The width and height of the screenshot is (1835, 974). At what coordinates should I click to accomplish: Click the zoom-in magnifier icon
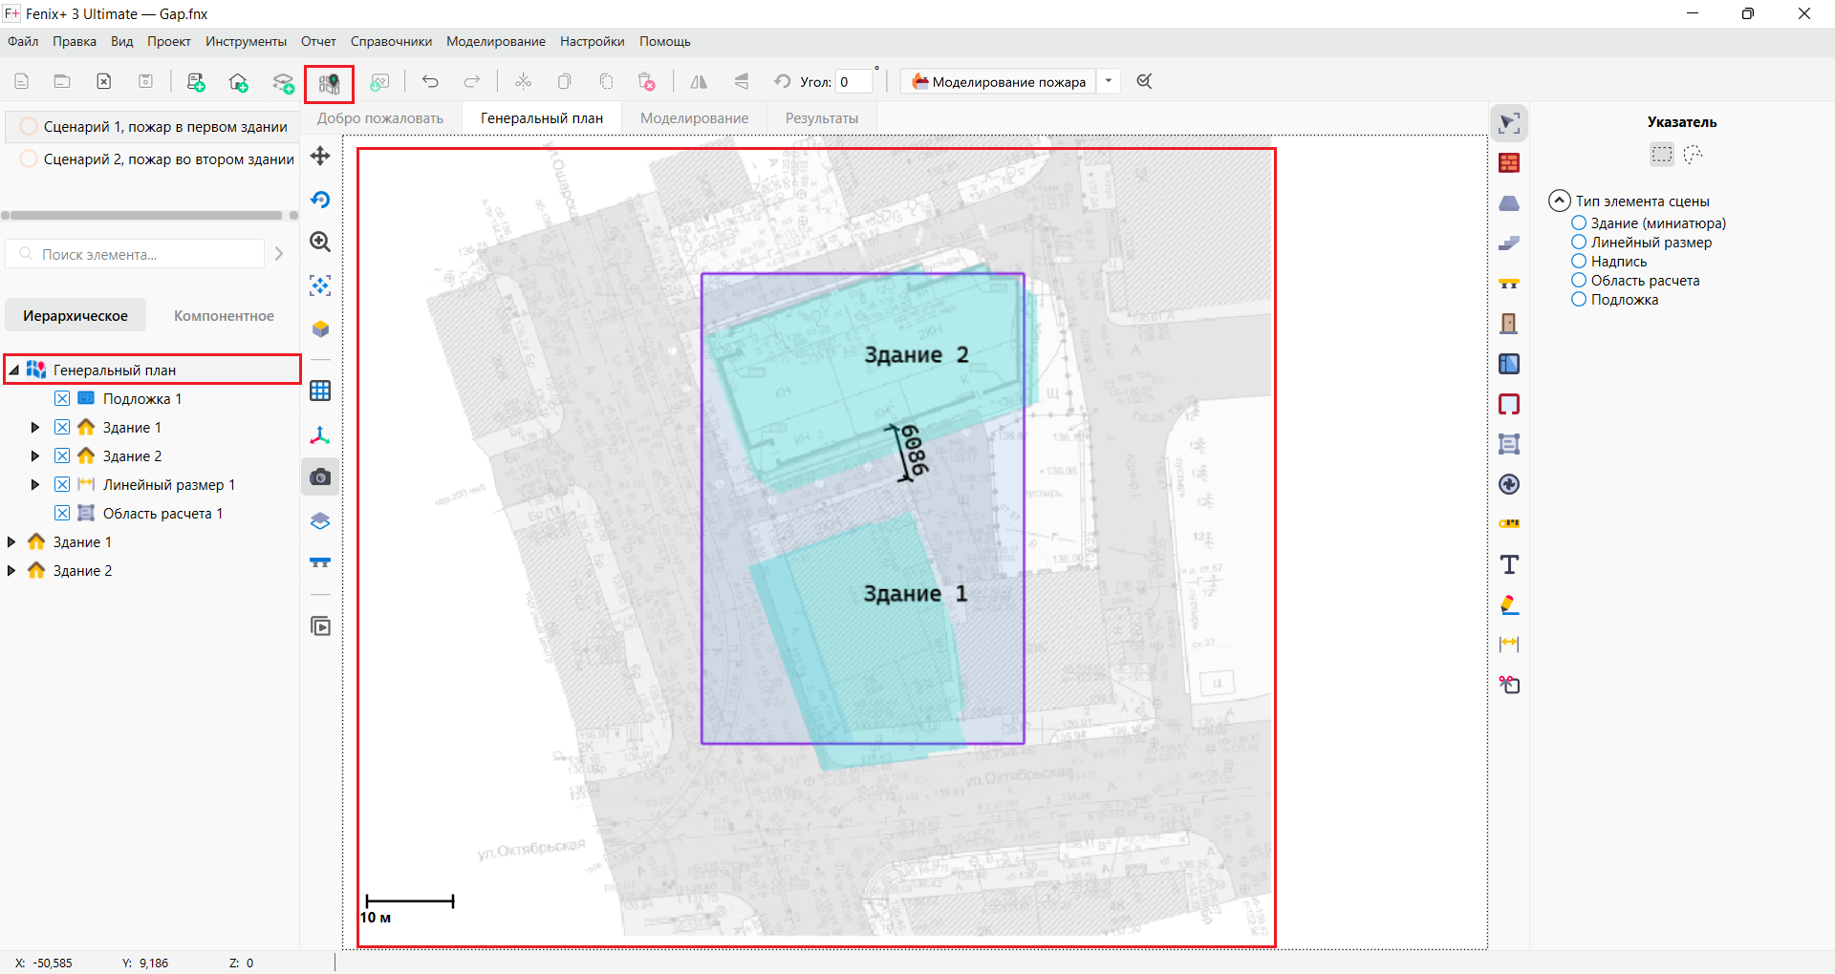[320, 243]
